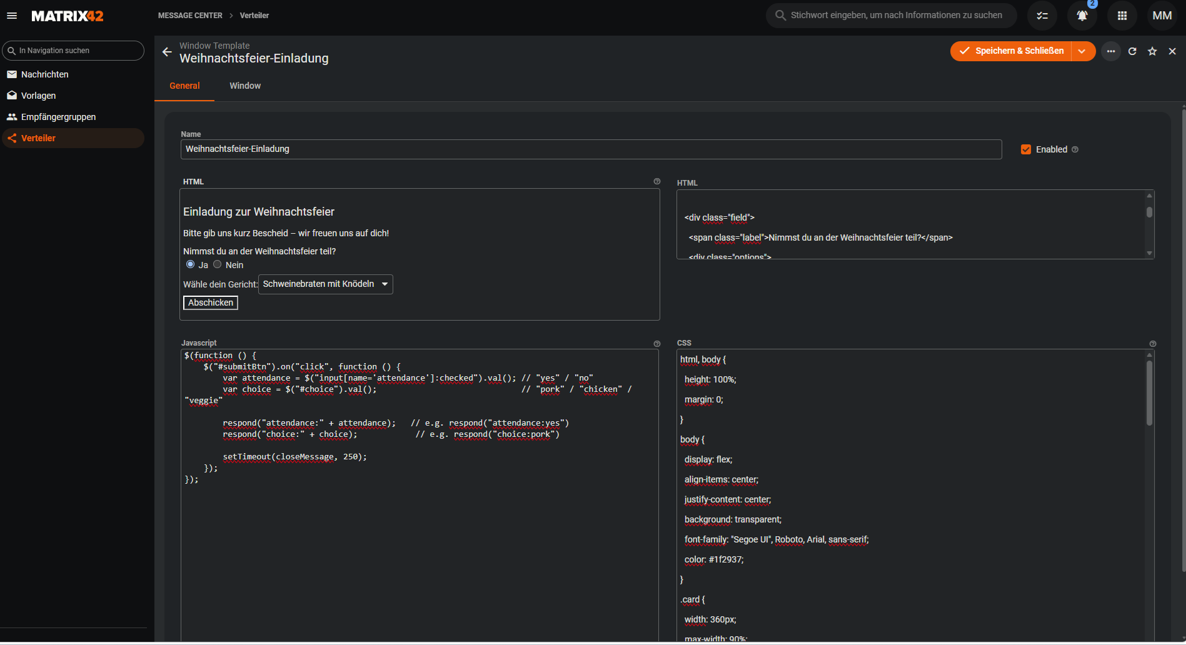The width and height of the screenshot is (1186, 645).
Task: Open the notifications bell
Action: [1082, 16]
